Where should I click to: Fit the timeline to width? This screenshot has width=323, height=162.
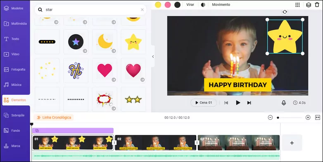[x=318, y=117]
